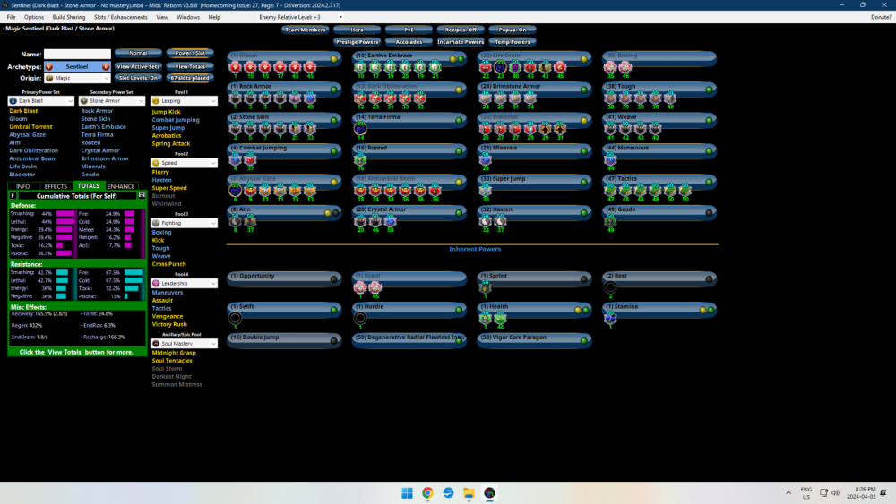Viewport: 896px width, 504px height.
Task: Select Abyssal Gaze's slot numbered 9
Action: click(250, 191)
